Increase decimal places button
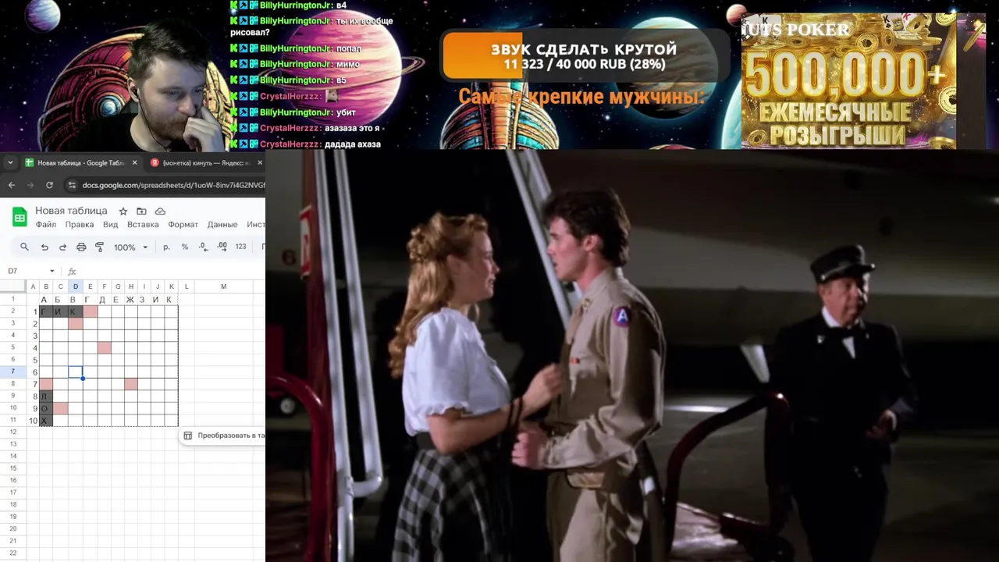Screen dimensions: 999x562 click(222, 247)
